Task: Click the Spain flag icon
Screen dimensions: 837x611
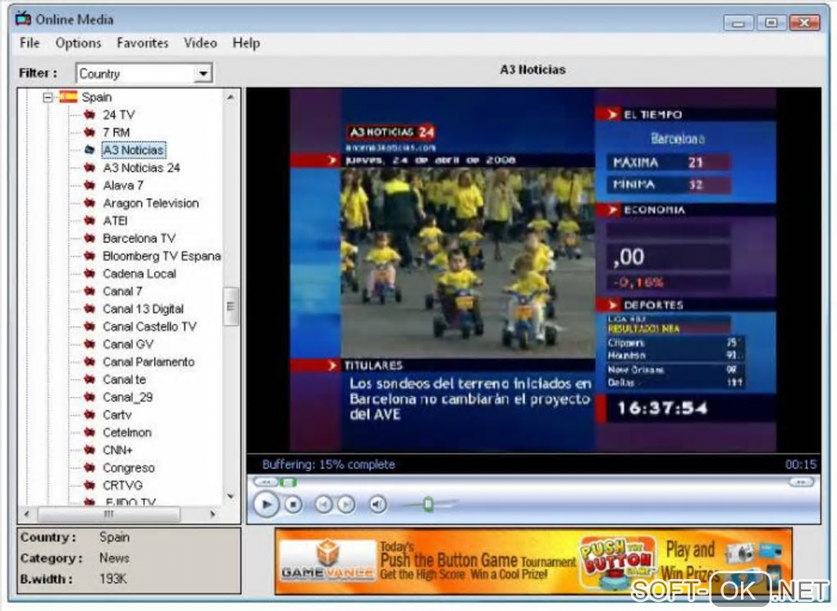Action: coord(68,97)
